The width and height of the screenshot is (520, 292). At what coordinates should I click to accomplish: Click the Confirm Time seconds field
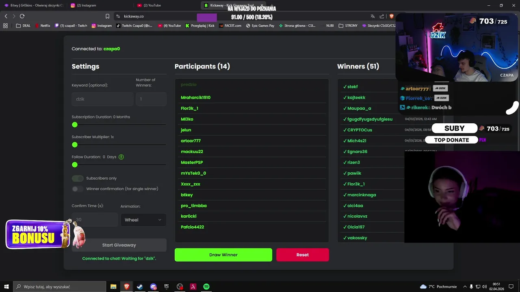[x=95, y=220]
